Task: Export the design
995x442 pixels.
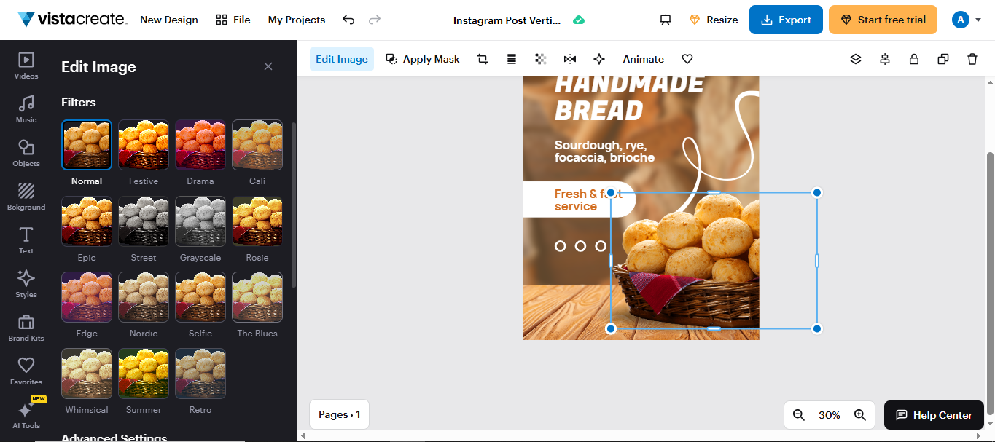Action: (x=786, y=20)
